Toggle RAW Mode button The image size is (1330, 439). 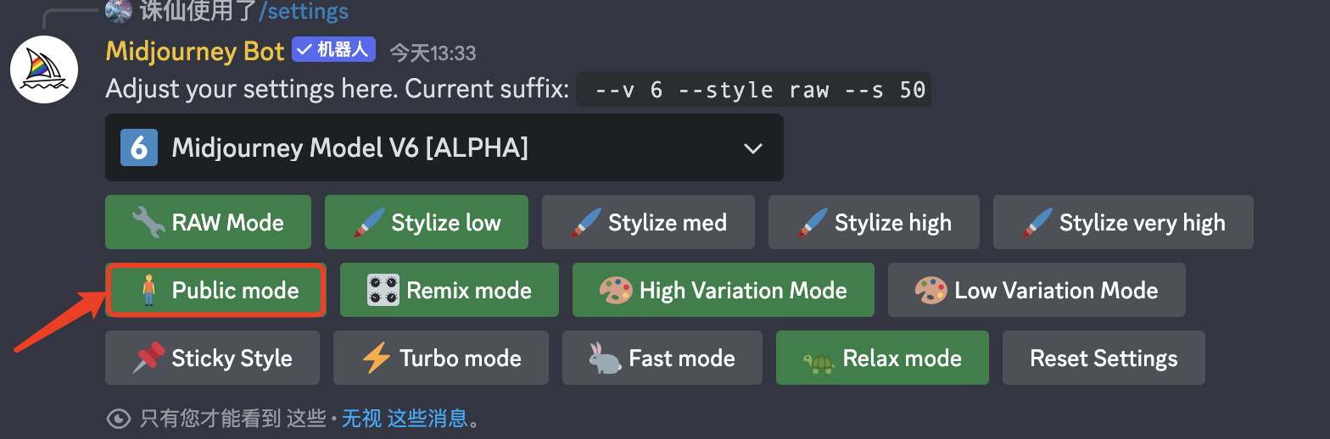click(208, 222)
